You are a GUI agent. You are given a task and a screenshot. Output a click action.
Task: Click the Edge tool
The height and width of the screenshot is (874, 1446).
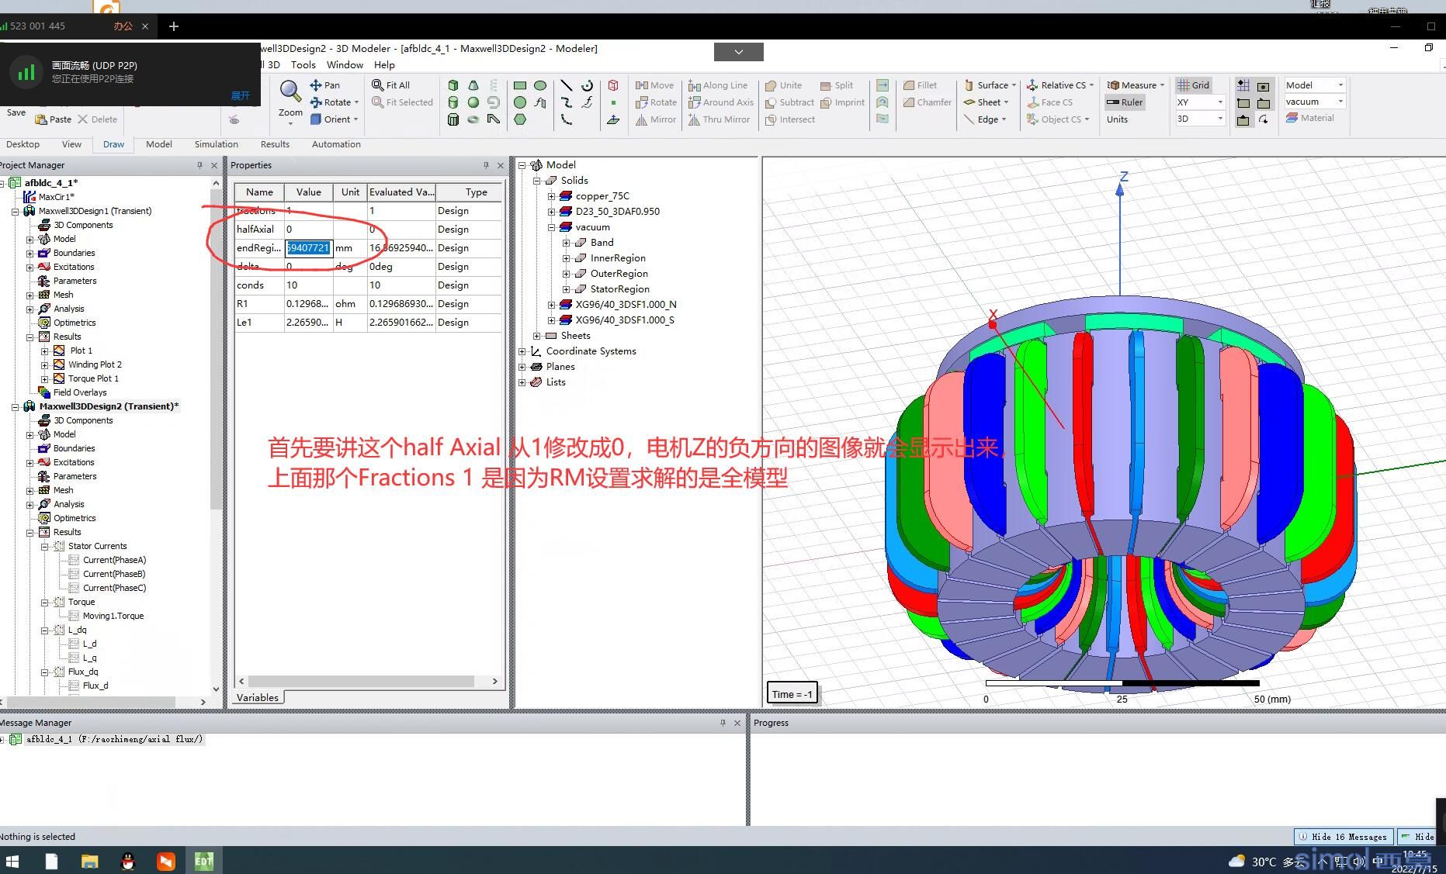(x=985, y=119)
